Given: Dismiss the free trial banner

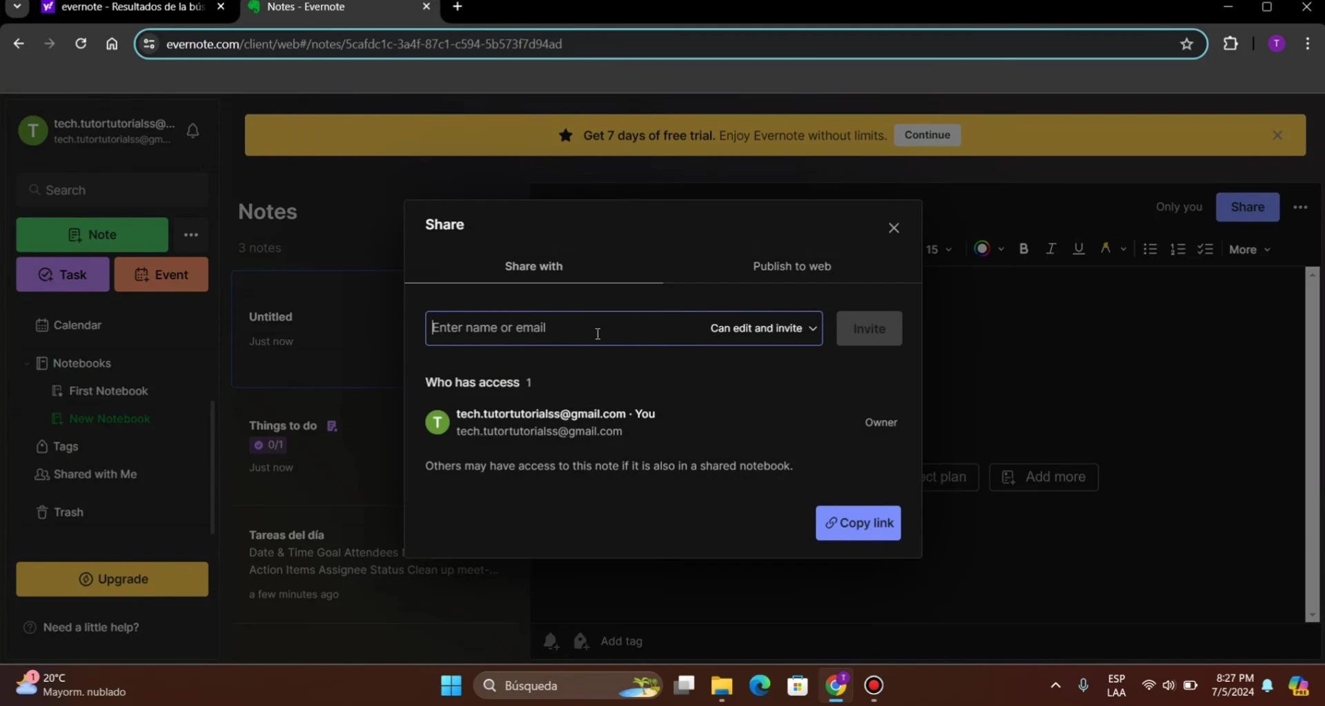Looking at the screenshot, I should (x=1277, y=135).
